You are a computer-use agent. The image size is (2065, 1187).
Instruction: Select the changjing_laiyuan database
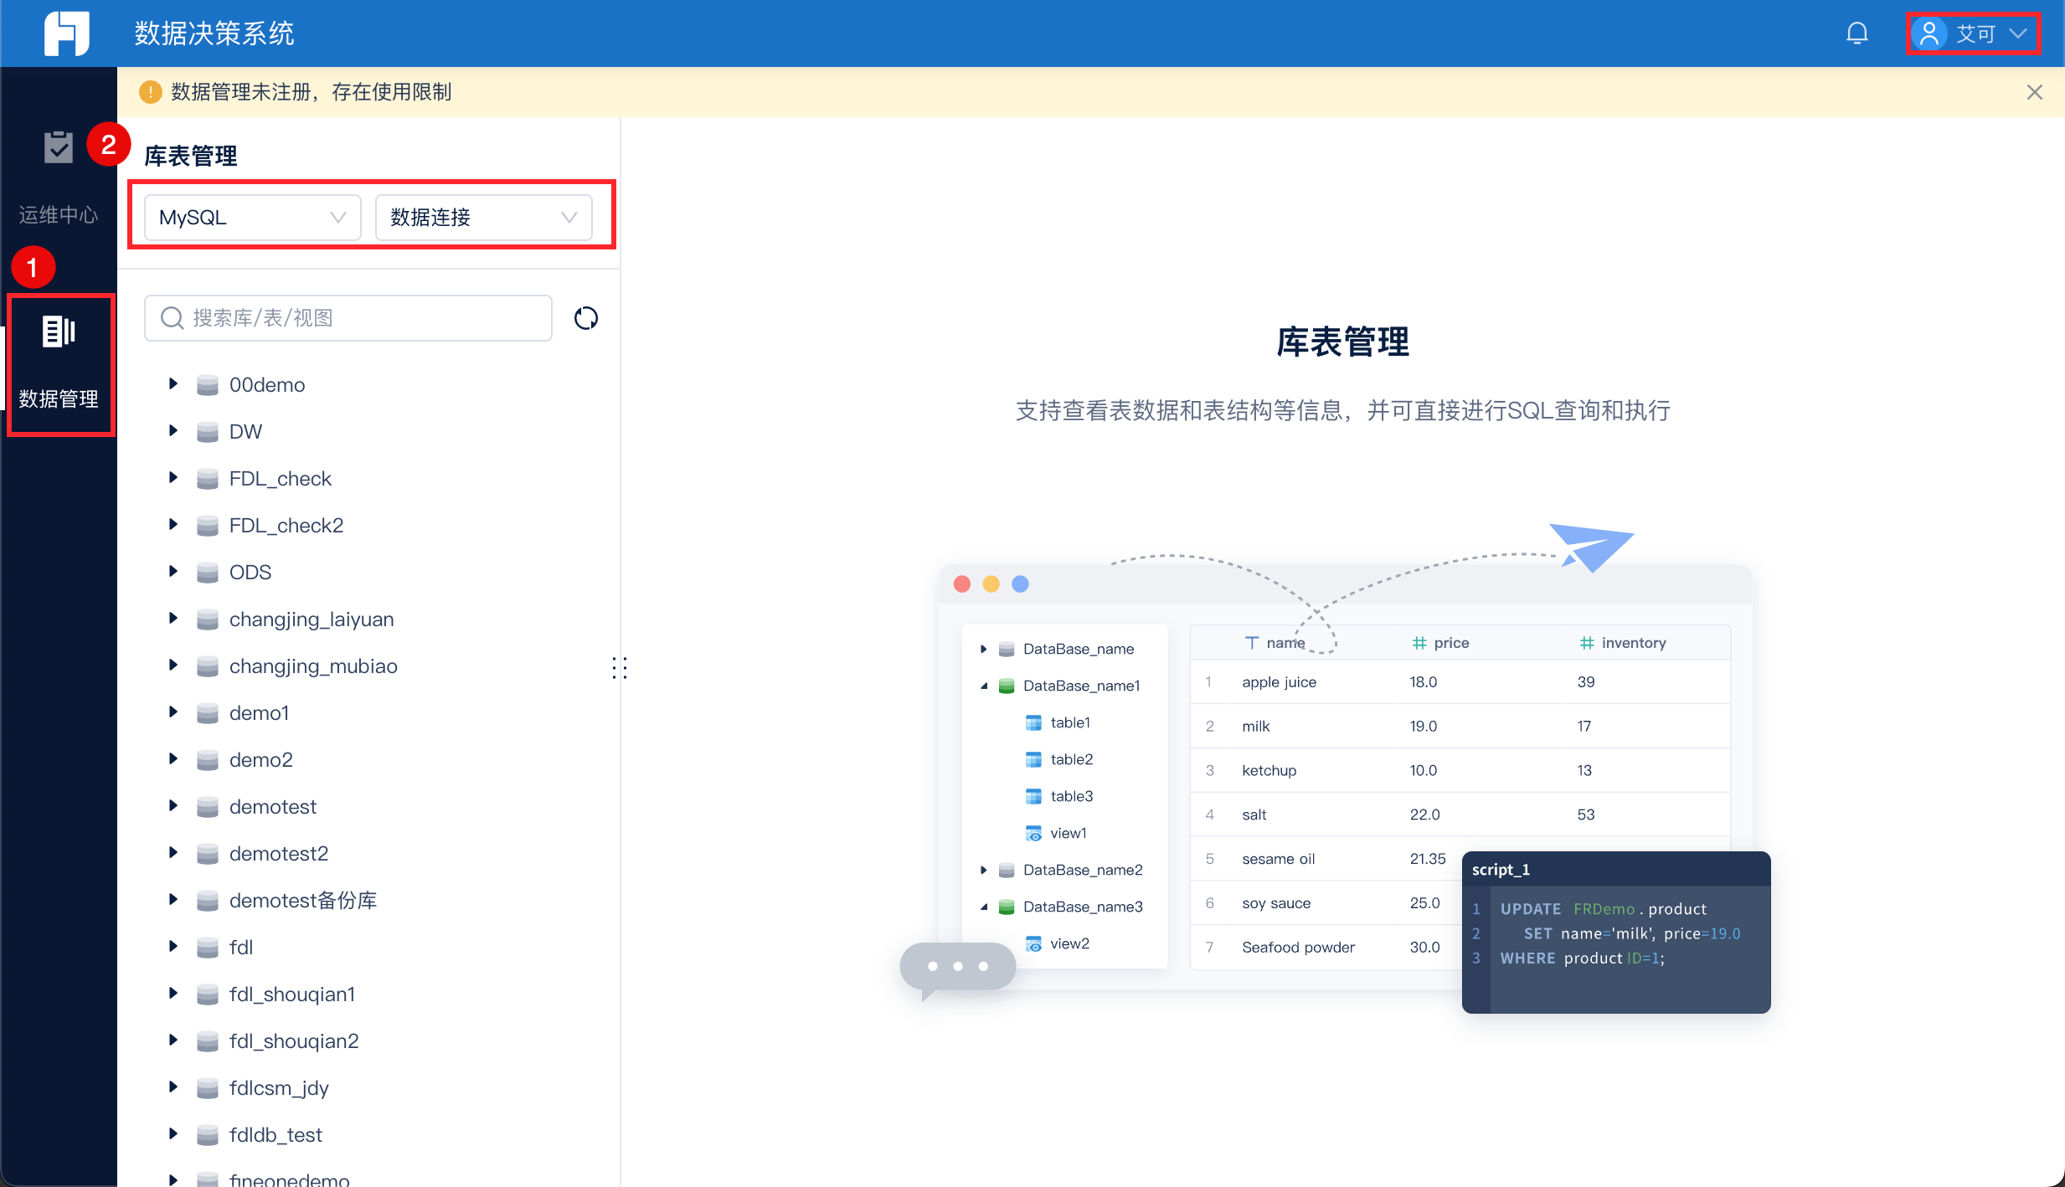(311, 619)
